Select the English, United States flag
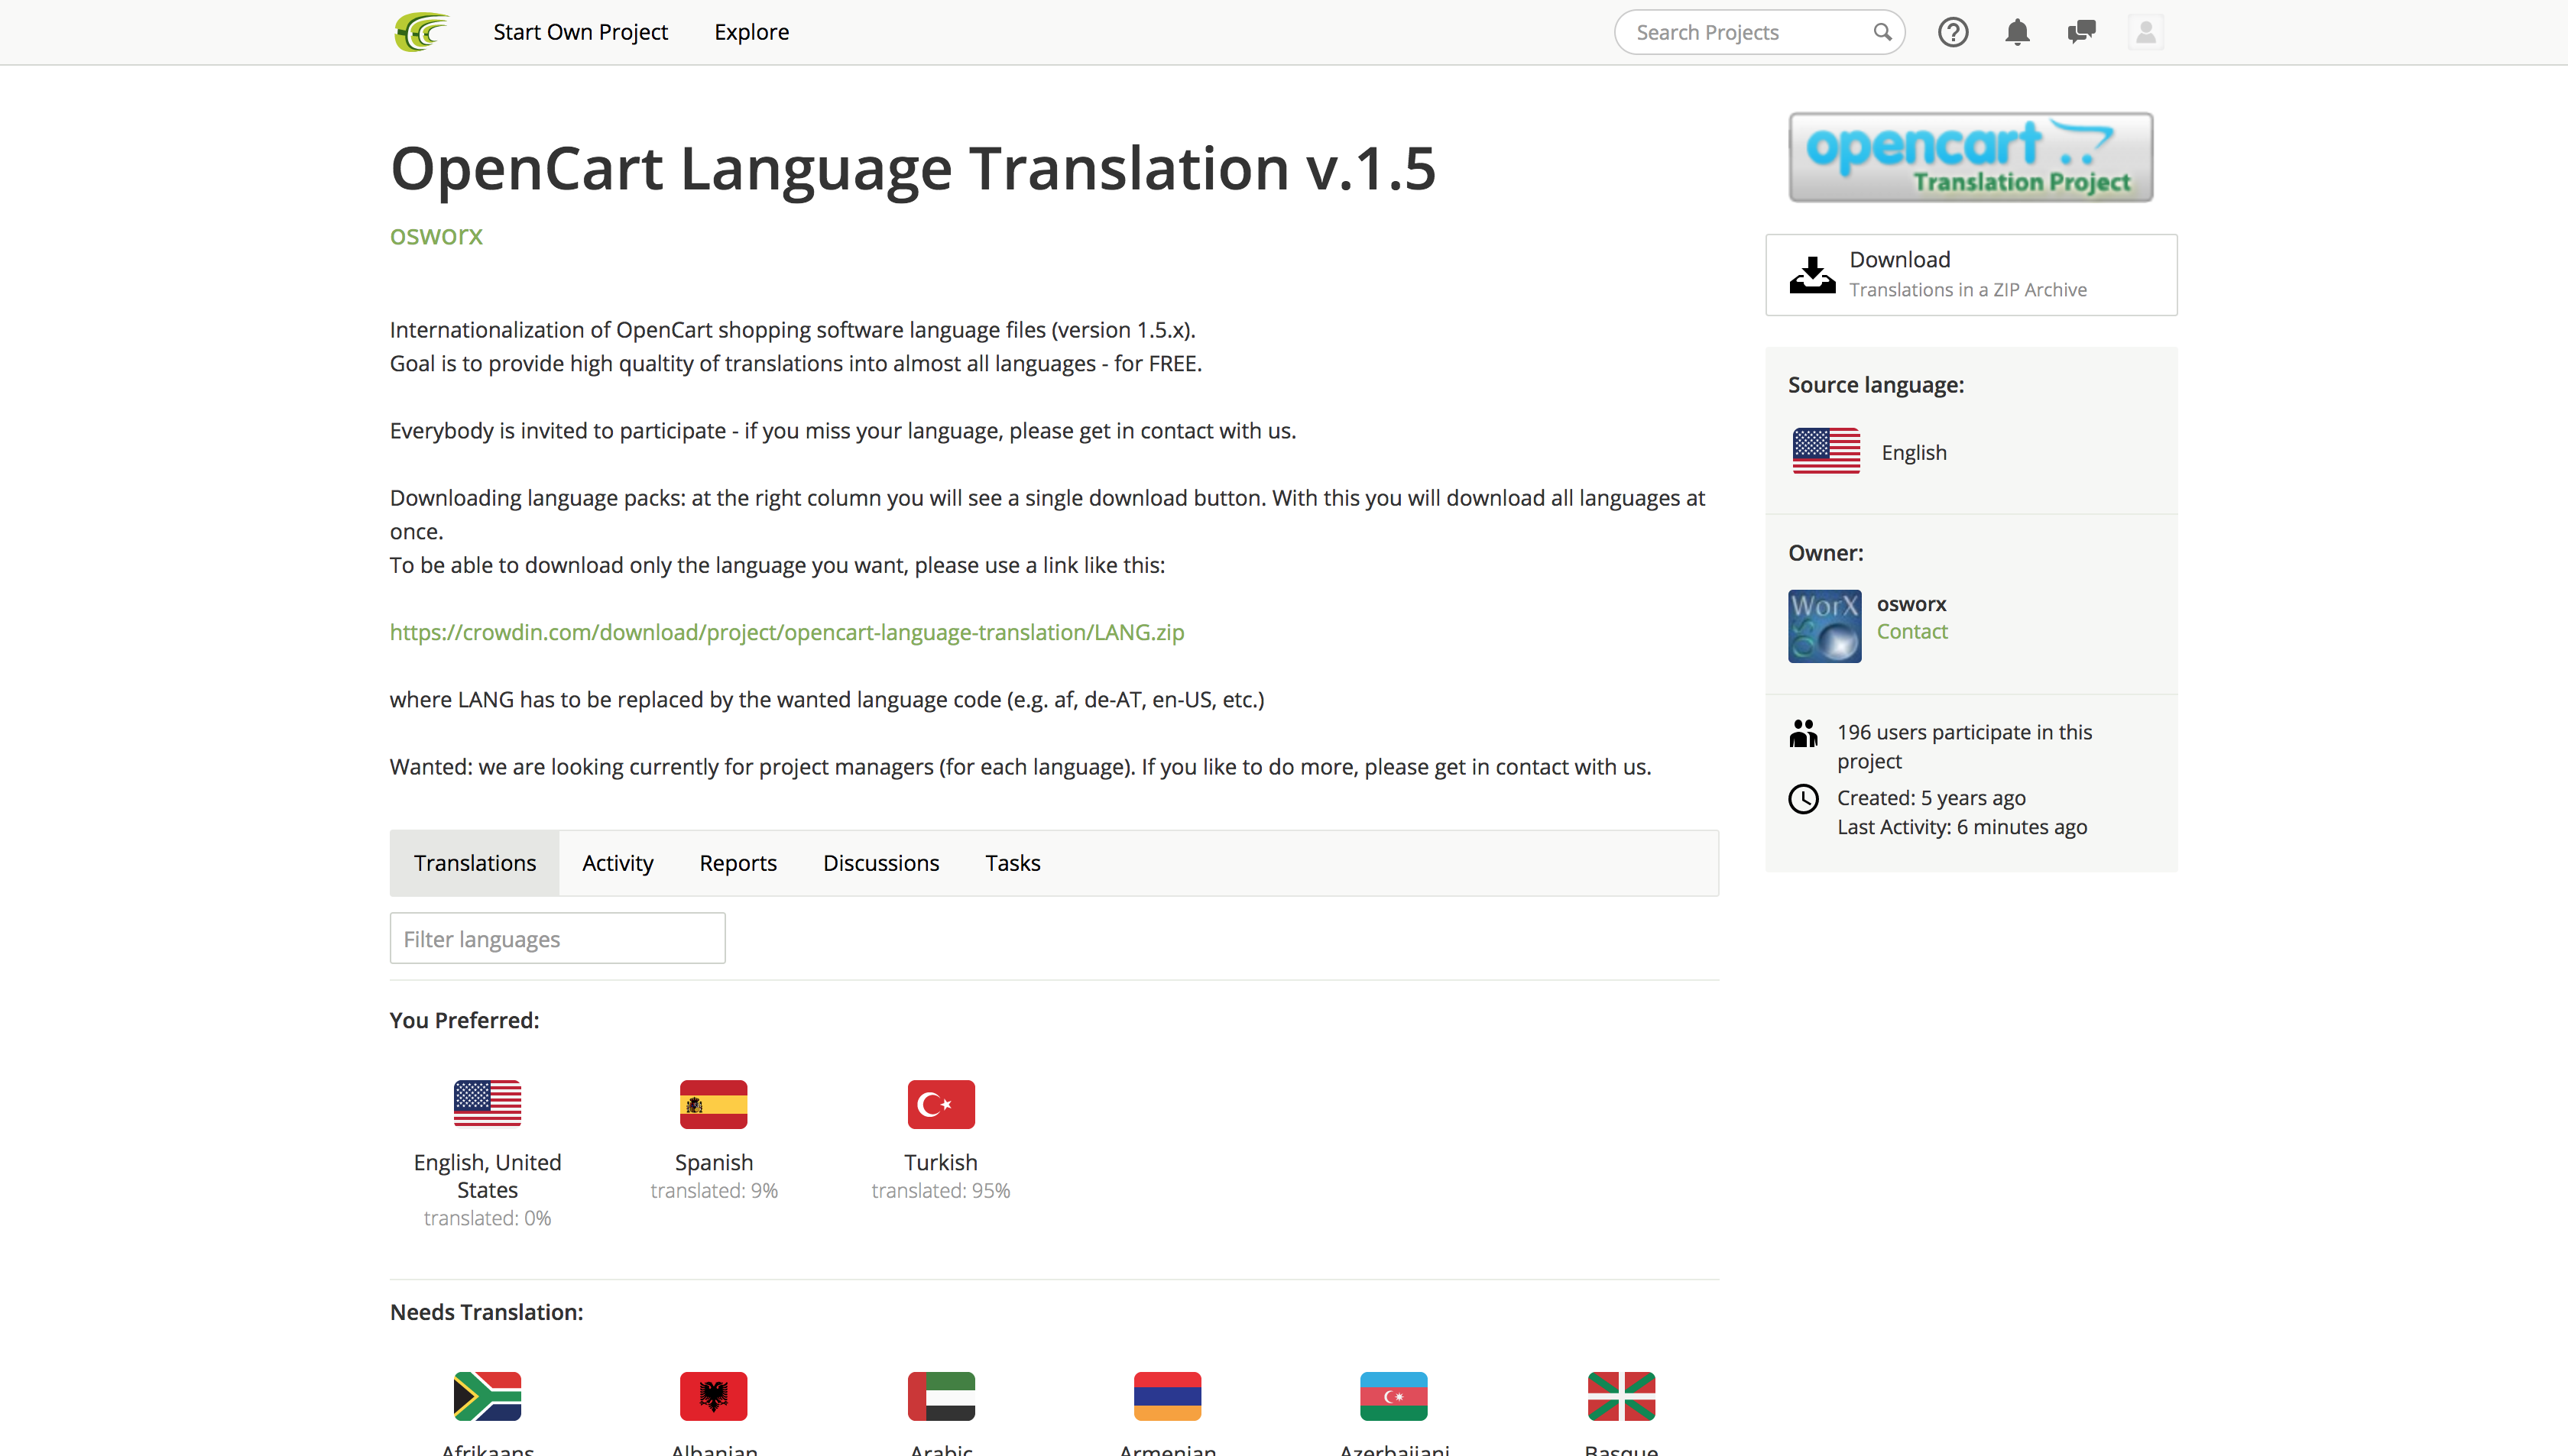This screenshot has width=2568, height=1456. click(x=487, y=1104)
